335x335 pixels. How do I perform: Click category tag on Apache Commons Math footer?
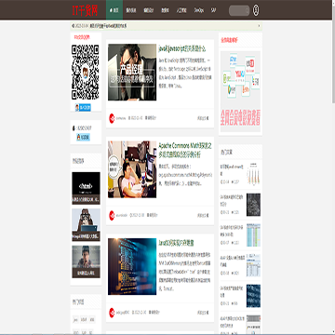point(152,215)
